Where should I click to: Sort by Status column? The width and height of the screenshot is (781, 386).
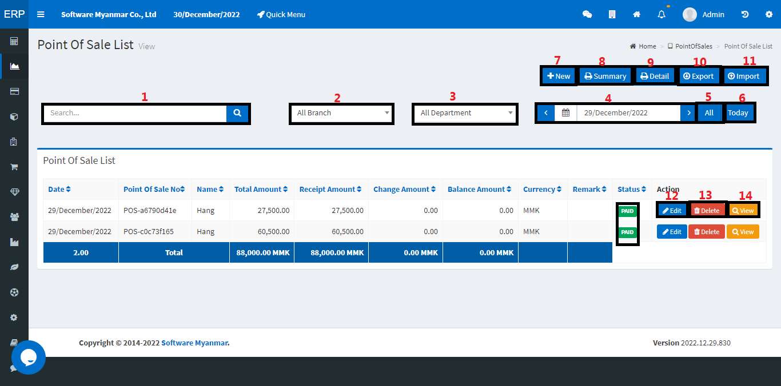(x=632, y=189)
